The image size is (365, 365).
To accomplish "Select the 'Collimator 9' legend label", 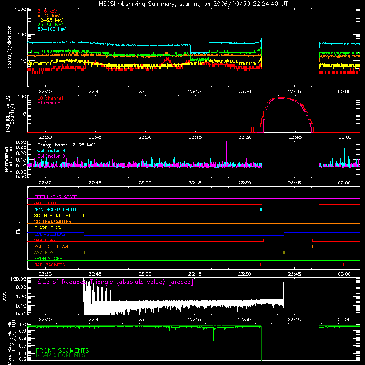I will 51,156.
